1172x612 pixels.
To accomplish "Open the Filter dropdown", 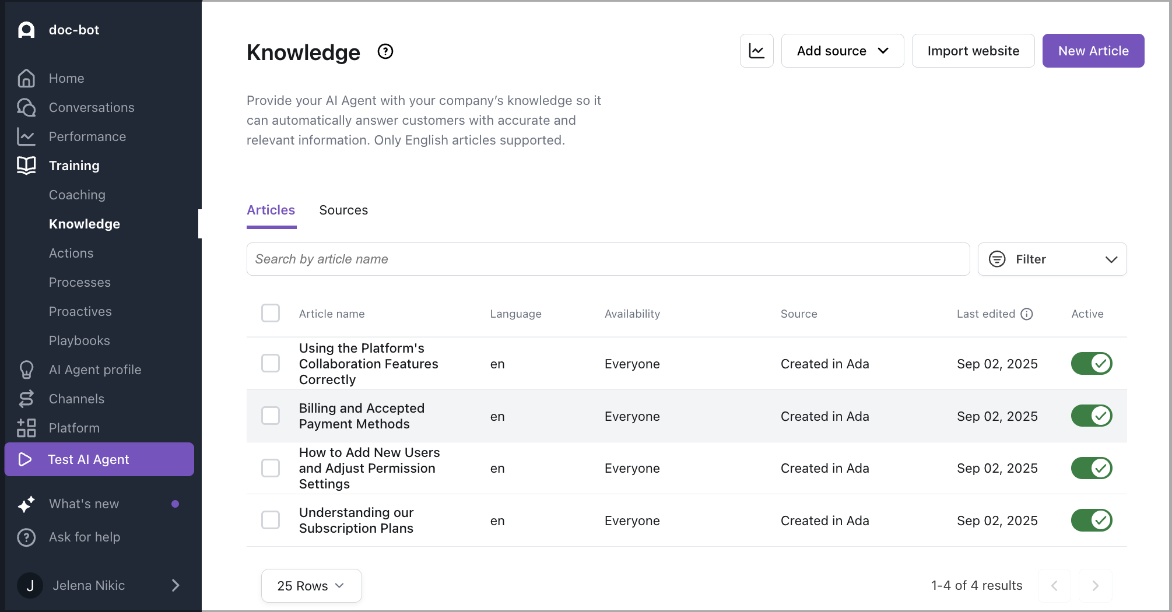I will click(1051, 259).
